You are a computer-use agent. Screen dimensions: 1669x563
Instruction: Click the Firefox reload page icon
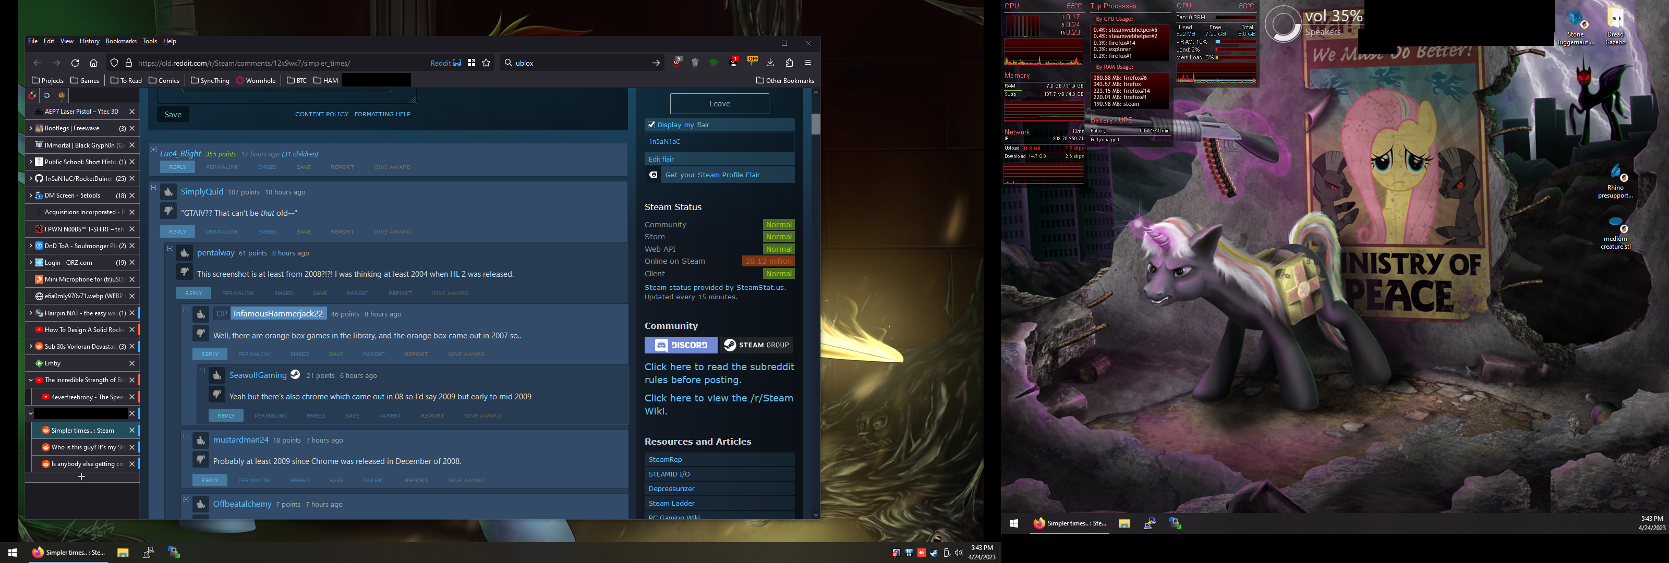coord(75,63)
